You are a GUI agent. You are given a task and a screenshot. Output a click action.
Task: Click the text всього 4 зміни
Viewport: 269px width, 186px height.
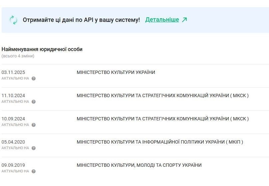pos(18,56)
